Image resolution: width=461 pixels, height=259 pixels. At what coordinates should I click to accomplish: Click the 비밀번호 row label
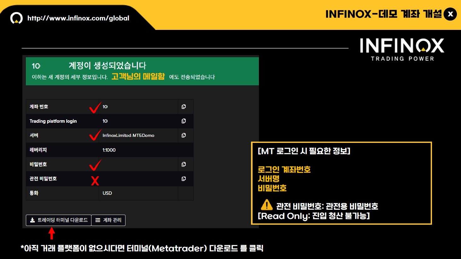[x=38, y=164]
